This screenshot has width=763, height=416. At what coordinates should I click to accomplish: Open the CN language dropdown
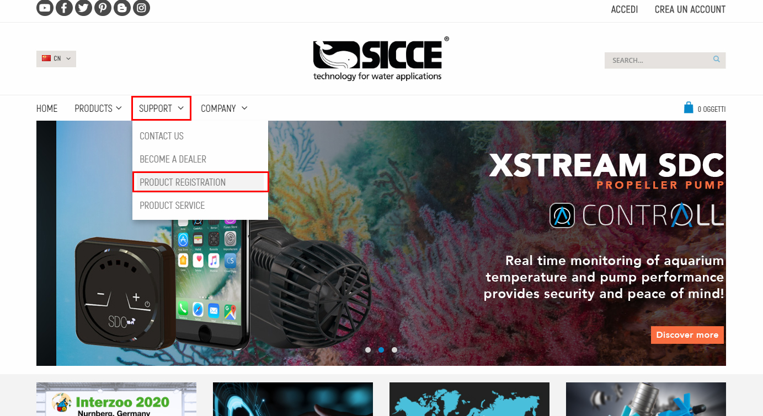(x=56, y=59)
